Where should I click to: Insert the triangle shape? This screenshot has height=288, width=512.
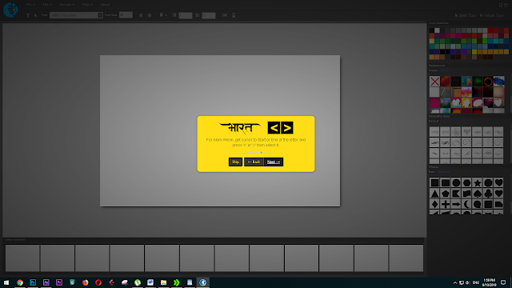(434, 194)
